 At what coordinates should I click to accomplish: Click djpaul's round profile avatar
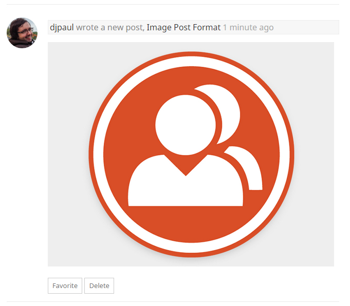click(22, 33)
